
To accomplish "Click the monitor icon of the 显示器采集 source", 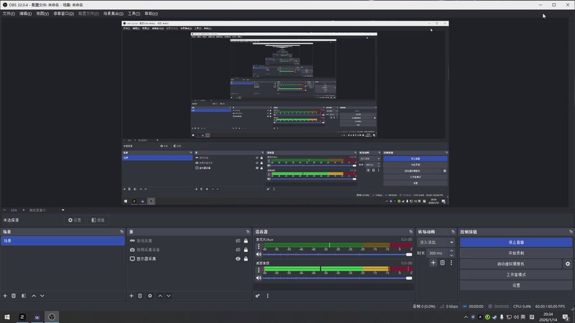I will (x=132, y=258).
